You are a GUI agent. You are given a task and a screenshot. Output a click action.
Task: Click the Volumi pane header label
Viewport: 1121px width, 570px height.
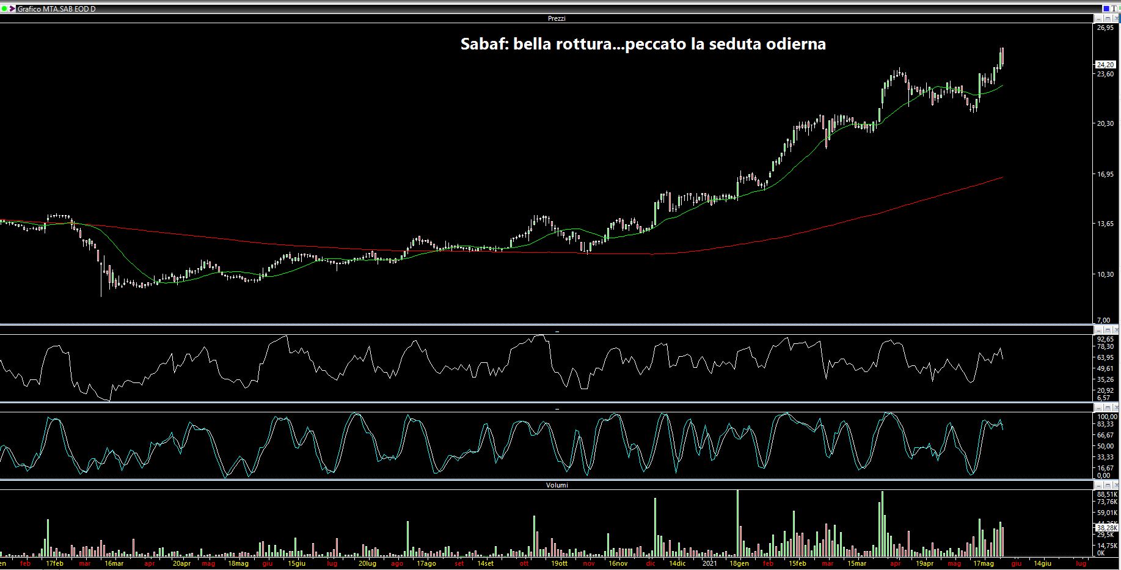pyautogui.click(x=557, y=485)
